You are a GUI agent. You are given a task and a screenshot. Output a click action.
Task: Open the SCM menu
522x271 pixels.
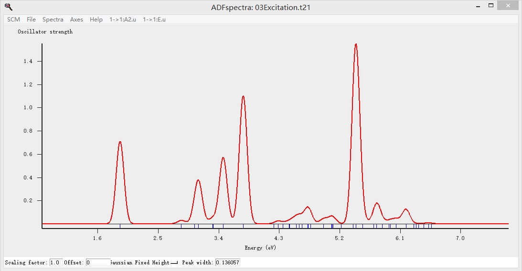coord(14,19)
